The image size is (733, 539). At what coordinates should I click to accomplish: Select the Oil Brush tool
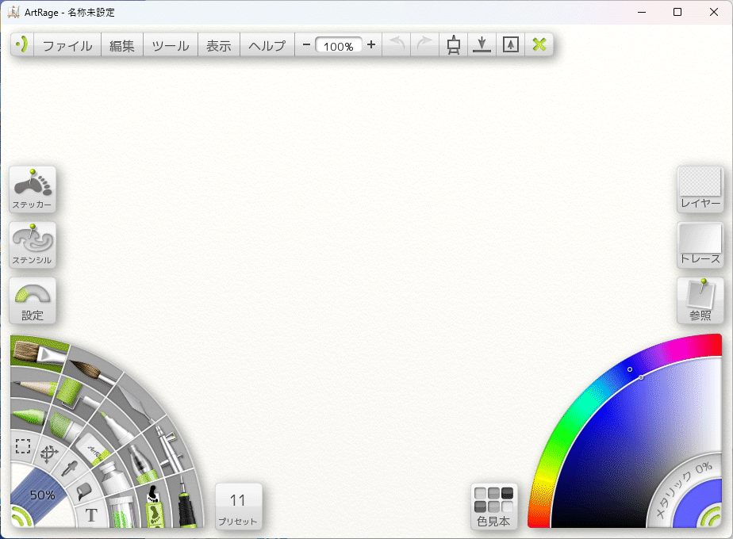pos(36,352)
